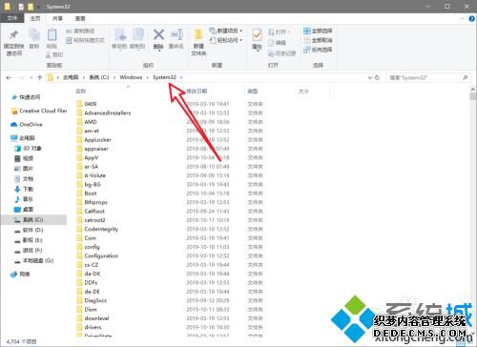
Task: Click the Refresh address bar icon
Action: [377, 77]
